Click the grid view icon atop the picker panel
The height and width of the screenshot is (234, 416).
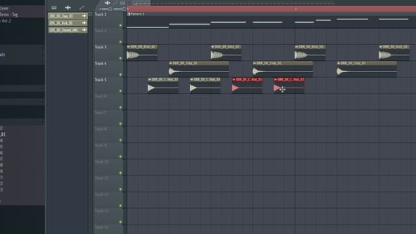(x=54, y=8)
